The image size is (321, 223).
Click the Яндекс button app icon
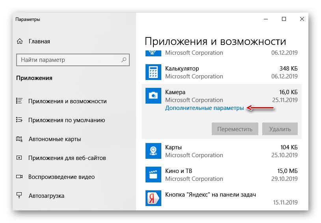[x=153, y=198]
